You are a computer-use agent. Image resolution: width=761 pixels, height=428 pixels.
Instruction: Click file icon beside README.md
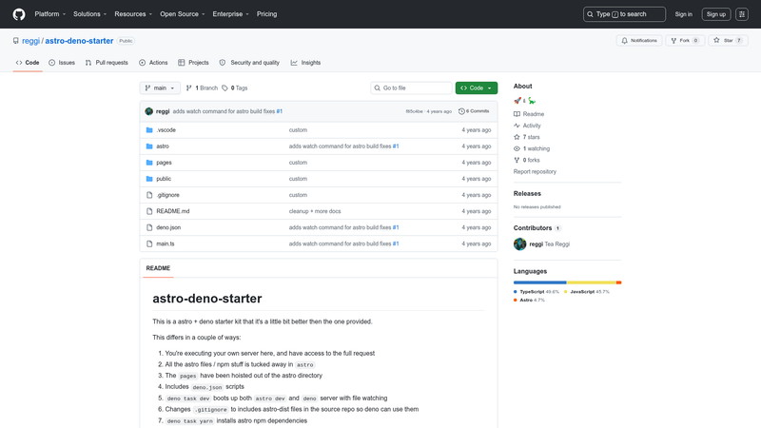tap(149, 211)
